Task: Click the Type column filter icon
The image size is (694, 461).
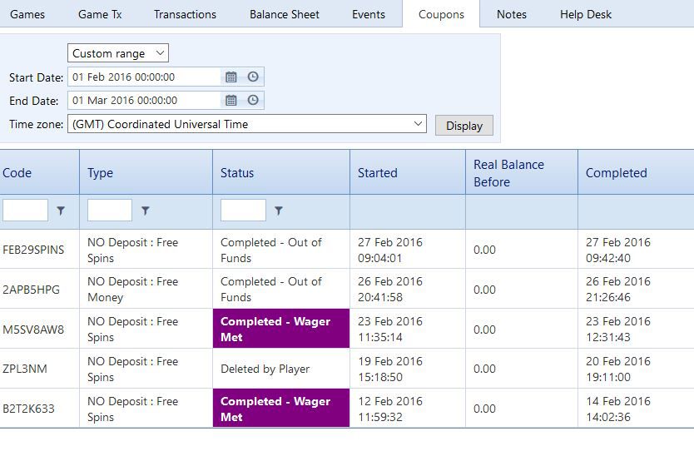Action: tap(145, 211)
